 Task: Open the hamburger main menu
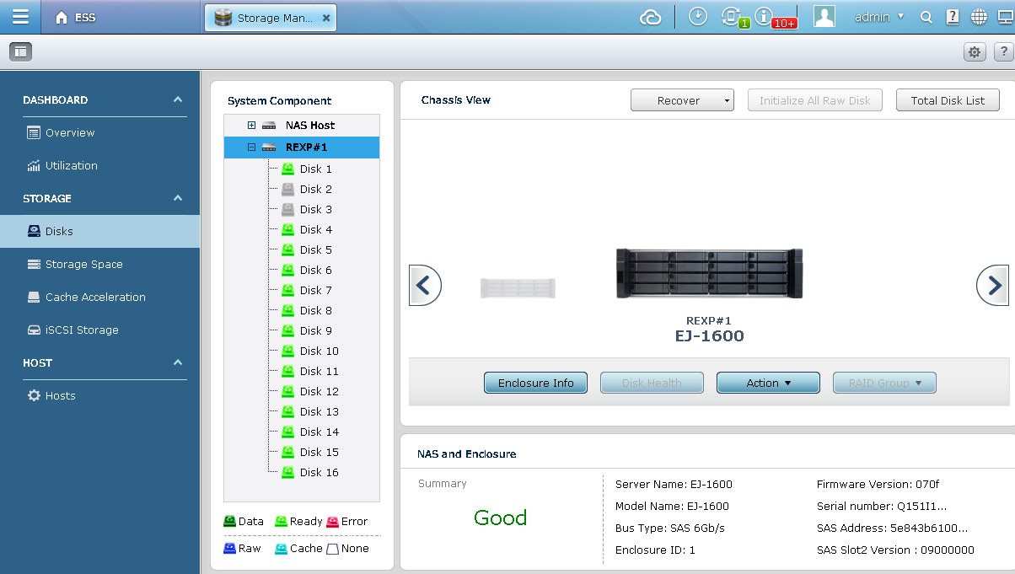(20, 17)
